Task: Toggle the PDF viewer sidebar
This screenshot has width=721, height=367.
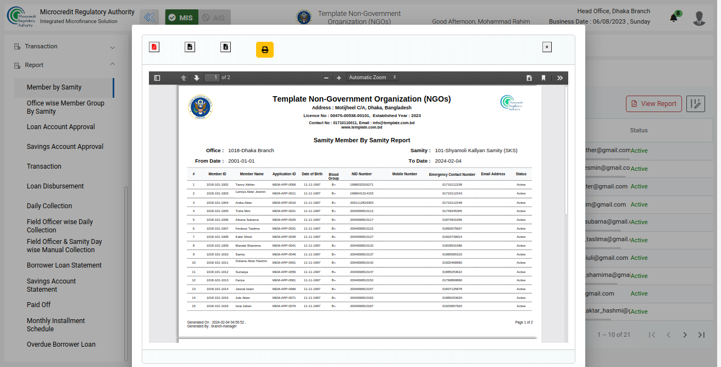Action: (157, 78)
